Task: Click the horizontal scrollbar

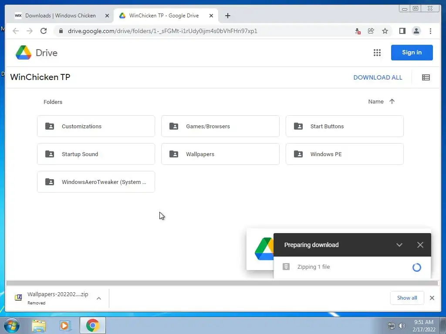Action: (x=222, y=283)
